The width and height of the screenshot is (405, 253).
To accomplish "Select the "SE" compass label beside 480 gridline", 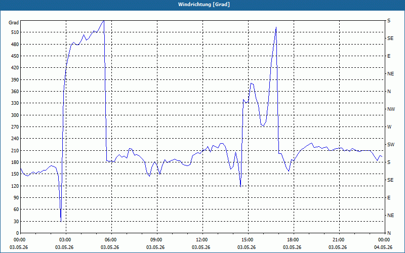I will (x=390, y=38).
